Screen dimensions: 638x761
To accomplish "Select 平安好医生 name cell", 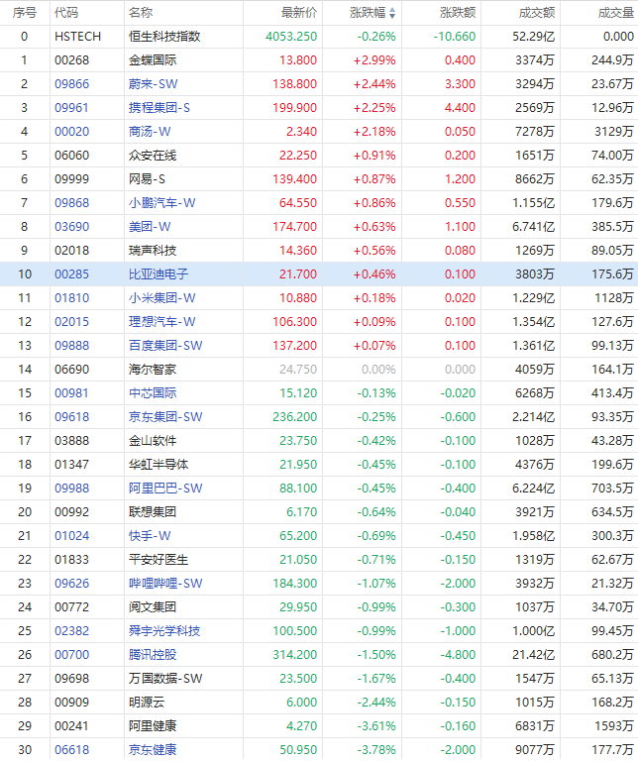I will tap(159, 560).
